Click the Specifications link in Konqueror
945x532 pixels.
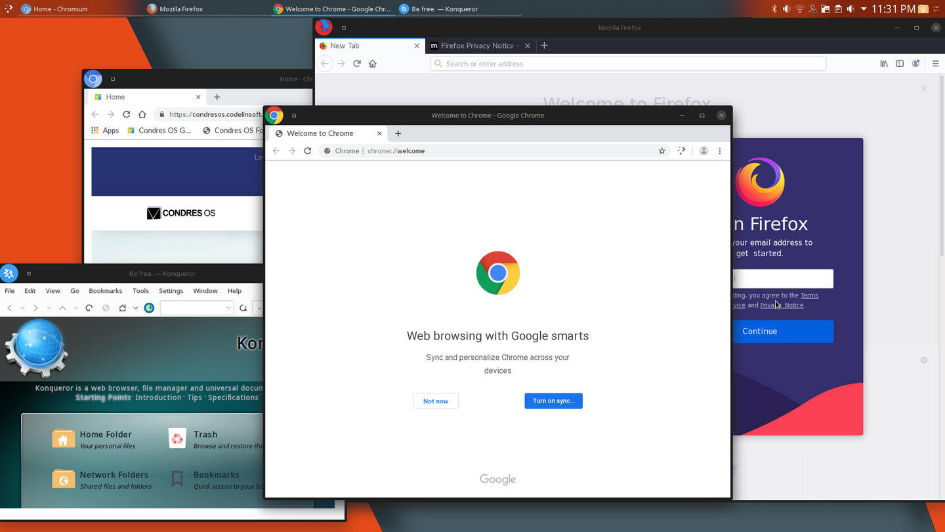tap(233, 397)
